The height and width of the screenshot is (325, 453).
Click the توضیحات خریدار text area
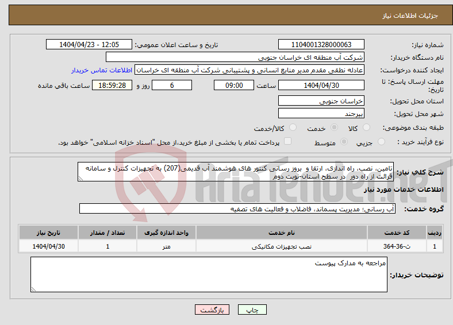(x=209, y=274)
